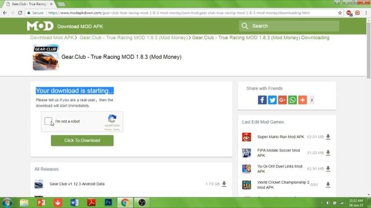Download World Cricket Championship 2 via arrow
Viewport: 371px width, 208px height.
(328, 185)
